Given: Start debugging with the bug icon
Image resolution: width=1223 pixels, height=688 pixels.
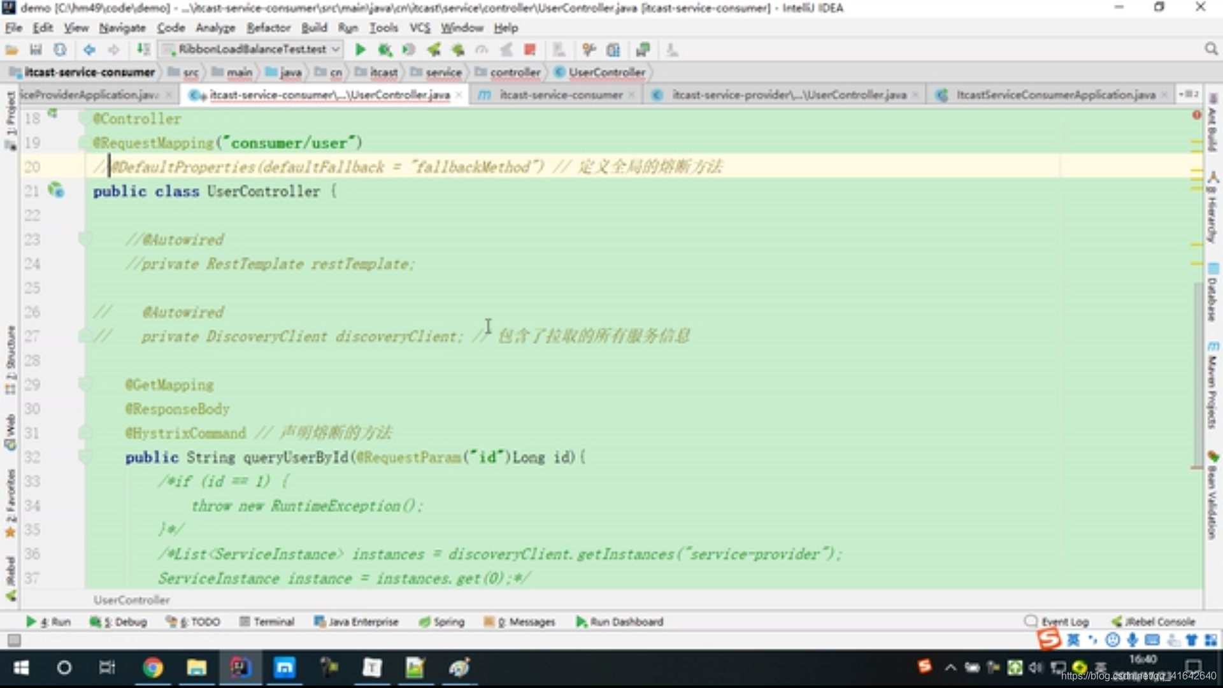Looking at the screenshot, I should click(384, 50).
